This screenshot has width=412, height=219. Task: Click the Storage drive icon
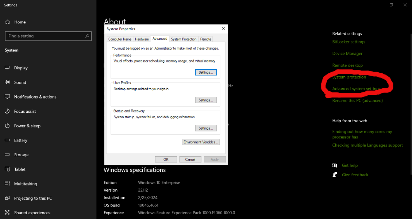[x=7, y=155]
